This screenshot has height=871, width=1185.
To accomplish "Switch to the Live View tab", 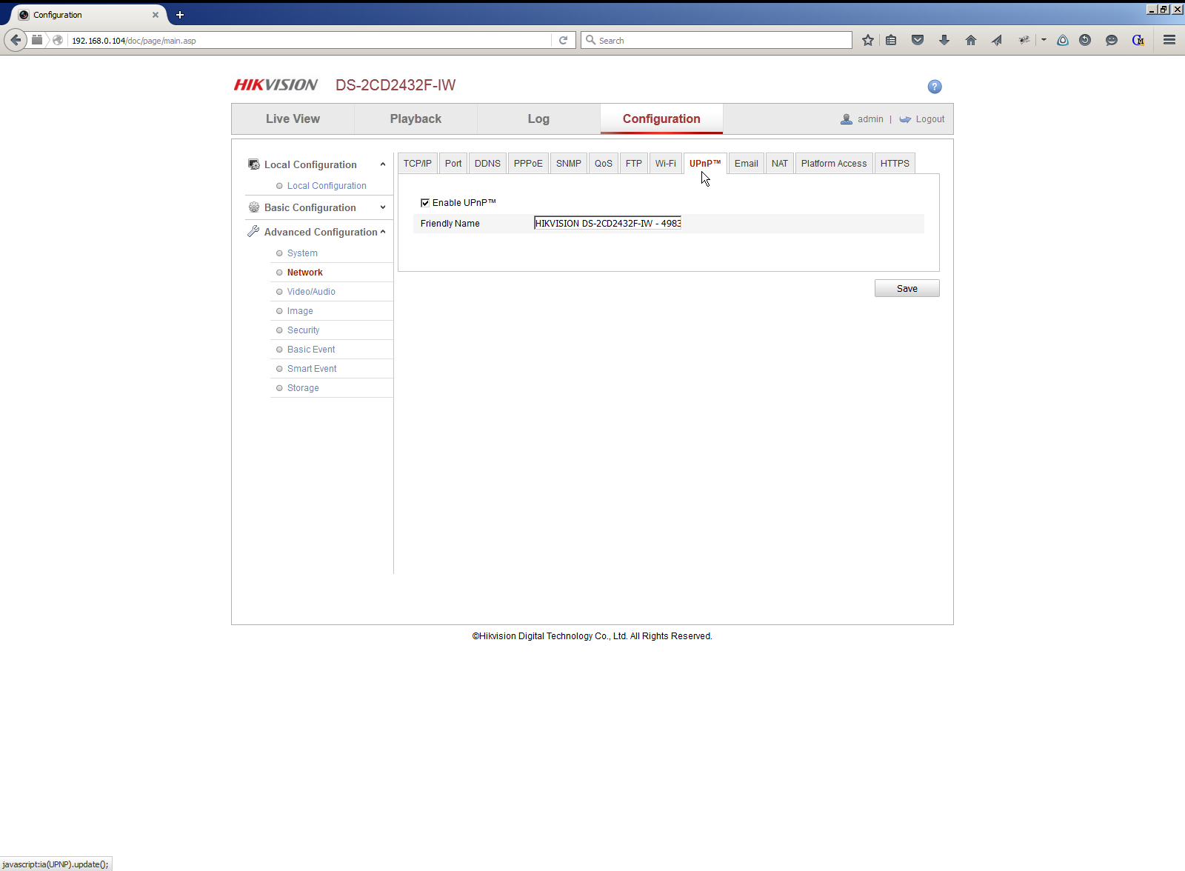I will [293, 119].
